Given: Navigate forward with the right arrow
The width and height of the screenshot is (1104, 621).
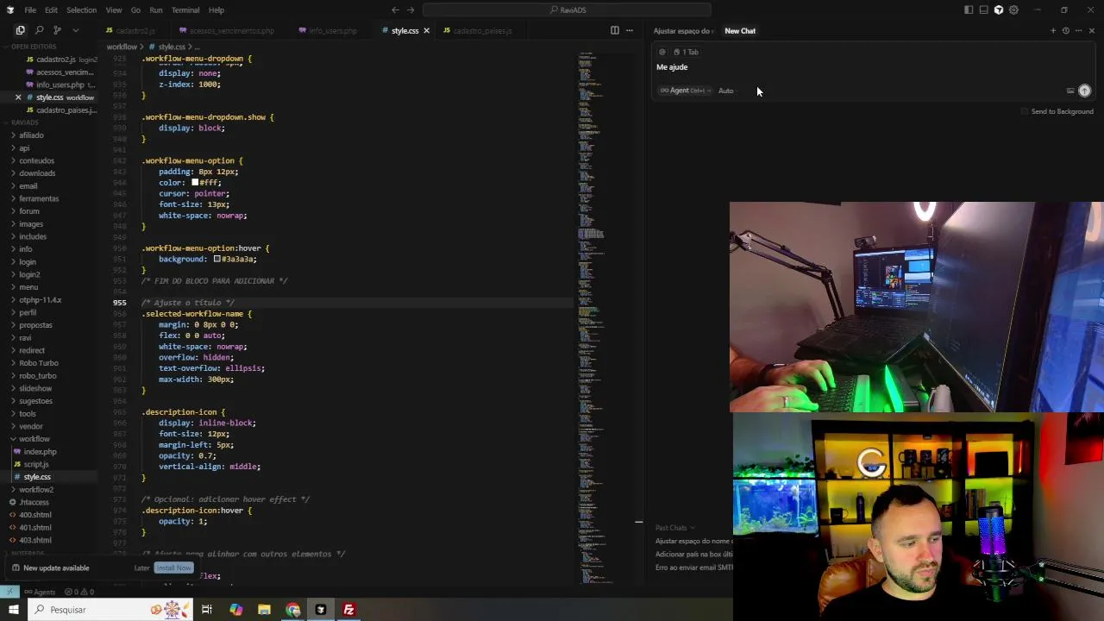Looking at the screenshot, I should pyautogui.click(x=411, y=10).
